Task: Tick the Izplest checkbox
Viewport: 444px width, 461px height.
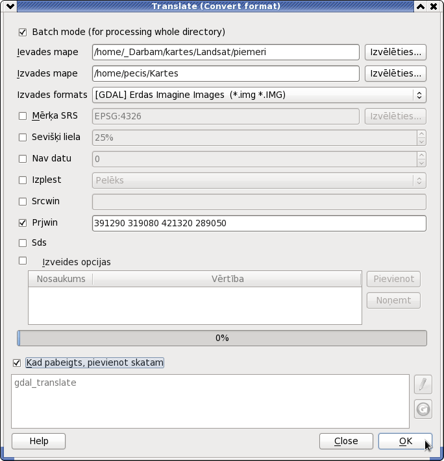Action: pos(23,180)
